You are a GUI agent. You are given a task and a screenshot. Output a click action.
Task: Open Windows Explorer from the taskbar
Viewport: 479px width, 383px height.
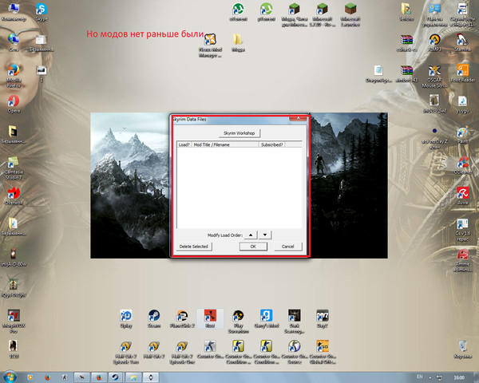pos(133,377)
